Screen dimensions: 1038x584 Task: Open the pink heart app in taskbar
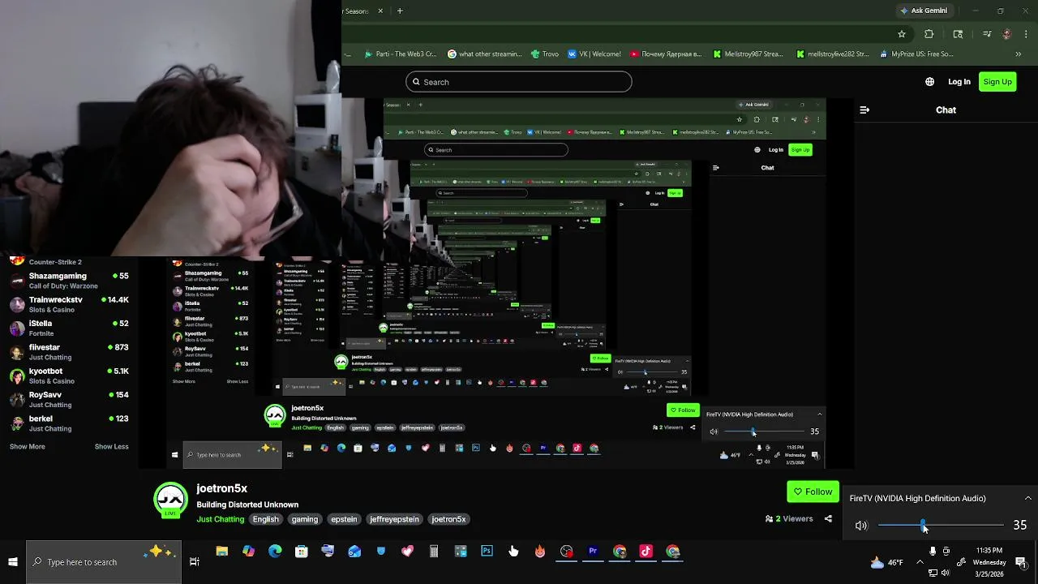click(x=407, y=552)
